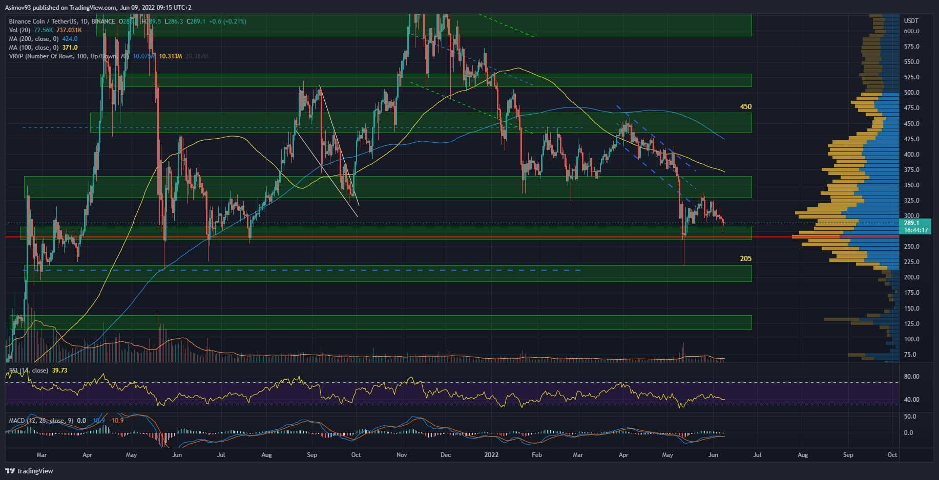
Task: Click the 350.0 price axis label
Action: coord(911,185)
